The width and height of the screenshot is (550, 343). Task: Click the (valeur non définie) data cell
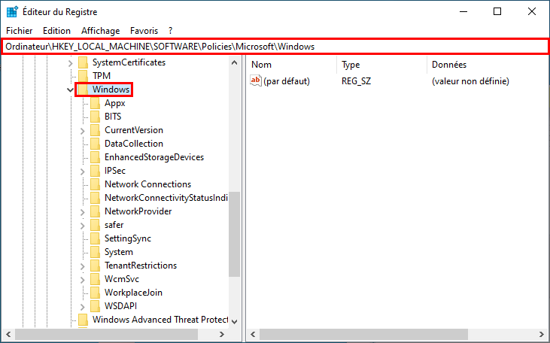coord(470,81)
